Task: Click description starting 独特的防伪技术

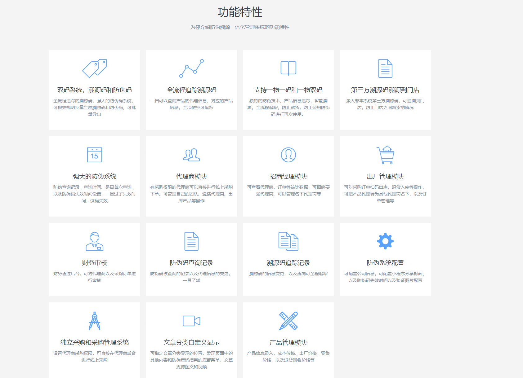Action: pos(288,108)
